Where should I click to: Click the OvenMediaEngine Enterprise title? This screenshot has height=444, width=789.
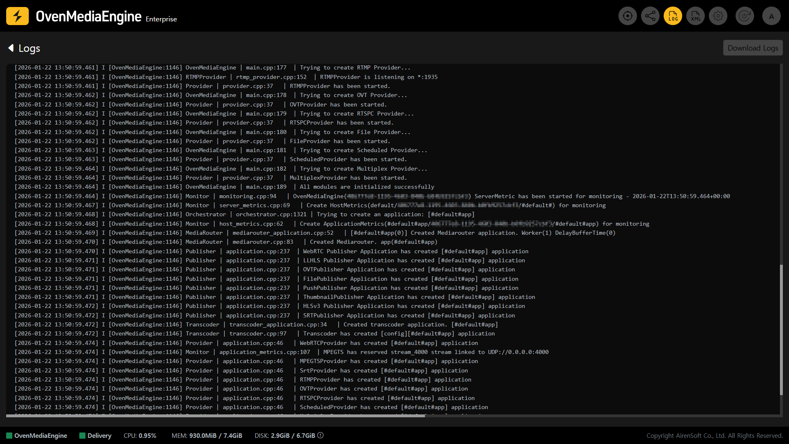tap(106, 17)
